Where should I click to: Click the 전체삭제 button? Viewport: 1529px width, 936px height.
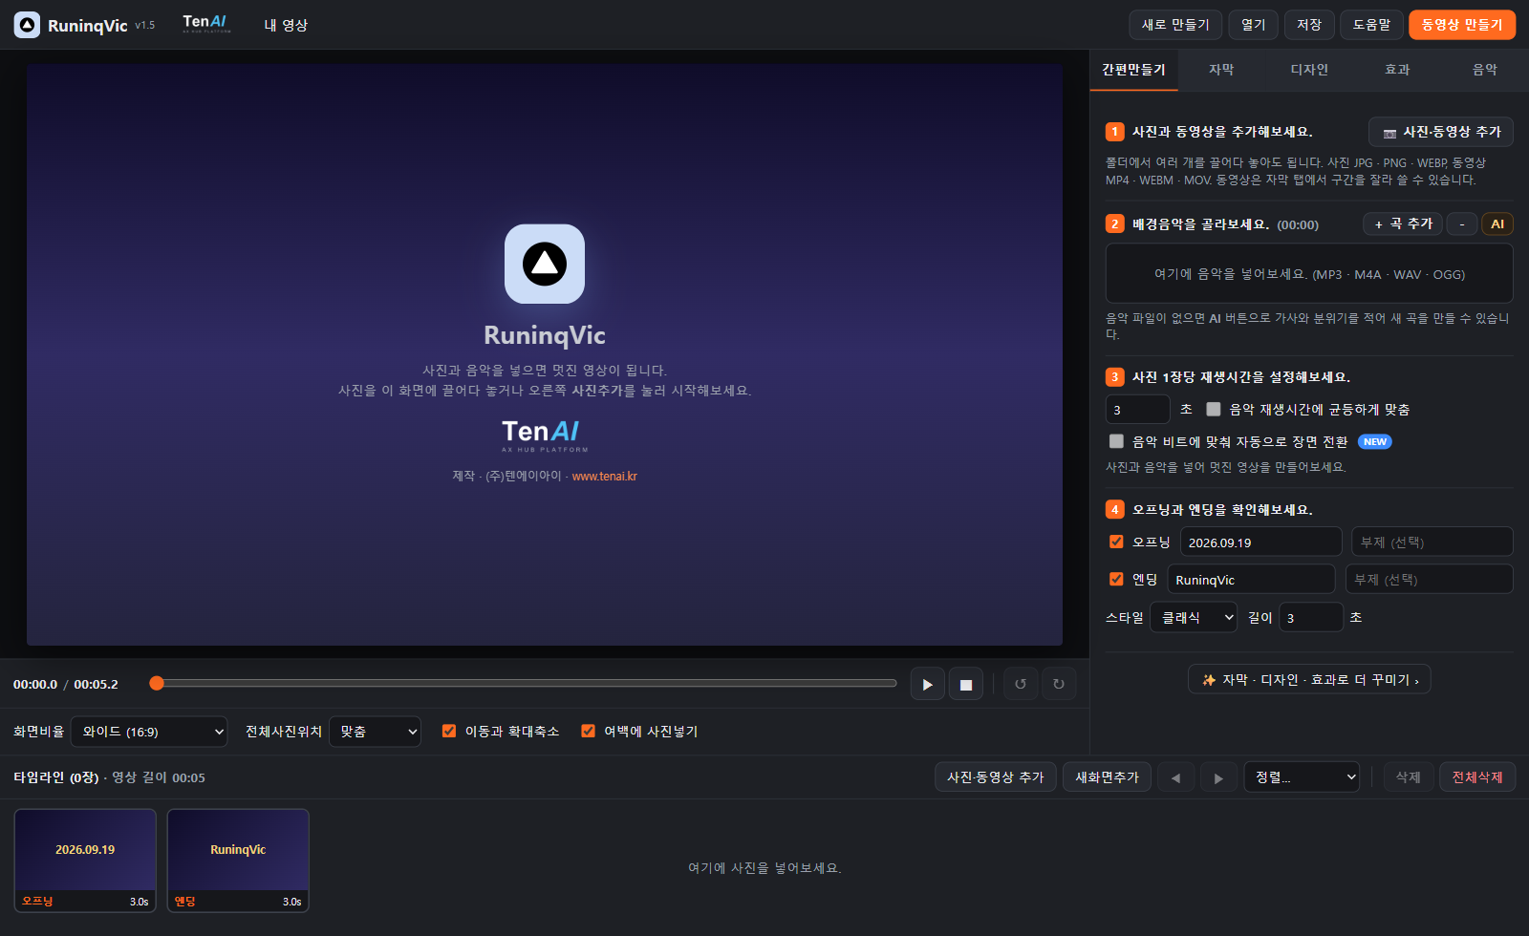tap(1477, 777)
